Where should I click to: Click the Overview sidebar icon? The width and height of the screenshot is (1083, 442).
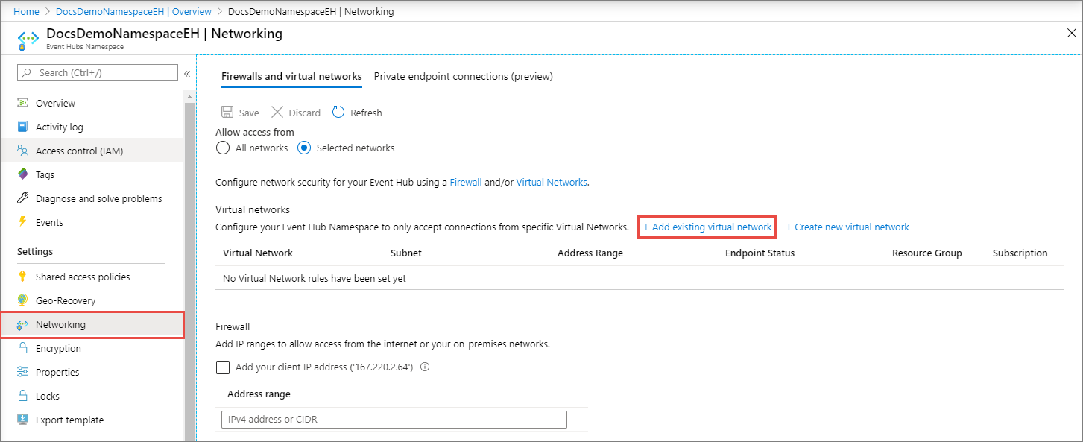point(22,103)
